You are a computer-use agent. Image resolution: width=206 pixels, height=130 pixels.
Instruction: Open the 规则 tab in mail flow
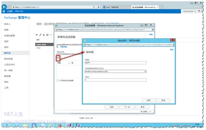(39, 24)
